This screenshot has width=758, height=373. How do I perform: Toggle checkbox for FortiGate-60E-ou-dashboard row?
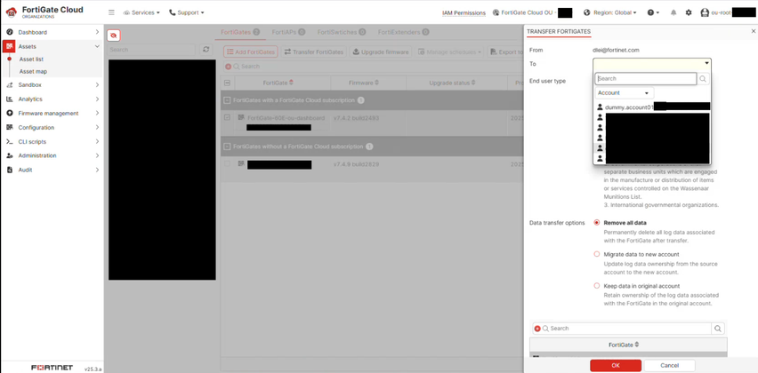tap(227, 117)
